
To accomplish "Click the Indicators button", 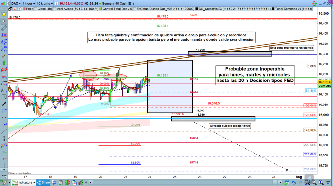I will click(x=21, y=182).
